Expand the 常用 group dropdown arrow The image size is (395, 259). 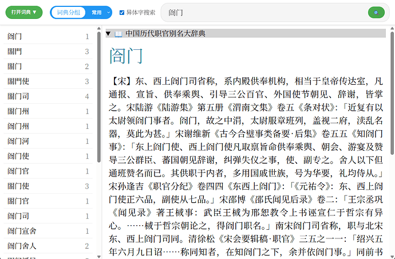pyautogui.click(x=109, y=13)
